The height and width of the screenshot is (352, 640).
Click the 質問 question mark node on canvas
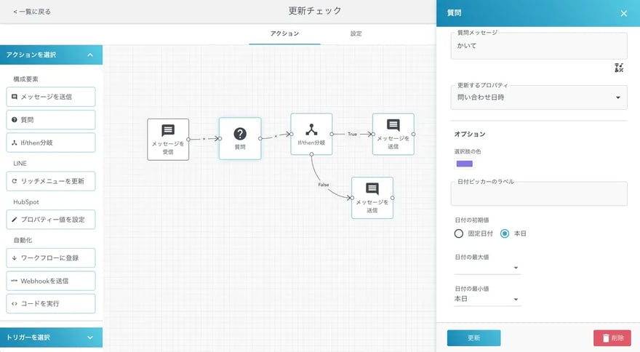pos(239,138)
